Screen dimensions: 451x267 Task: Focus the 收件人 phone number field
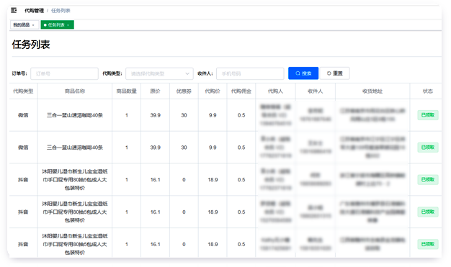250,73
